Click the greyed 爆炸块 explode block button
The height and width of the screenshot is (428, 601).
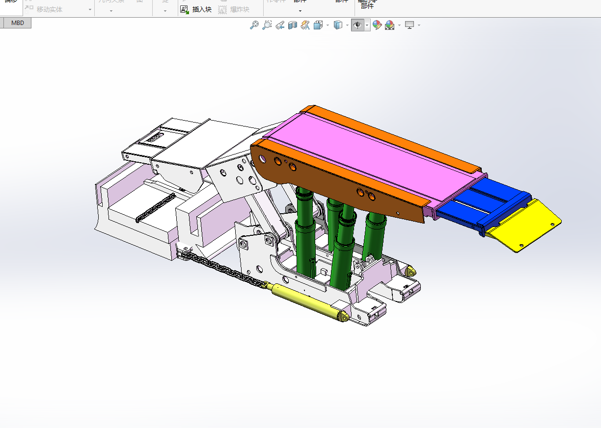(x=234, y=9)
